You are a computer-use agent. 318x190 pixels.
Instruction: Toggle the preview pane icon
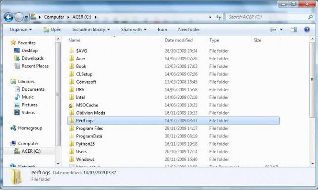point(294,30)
